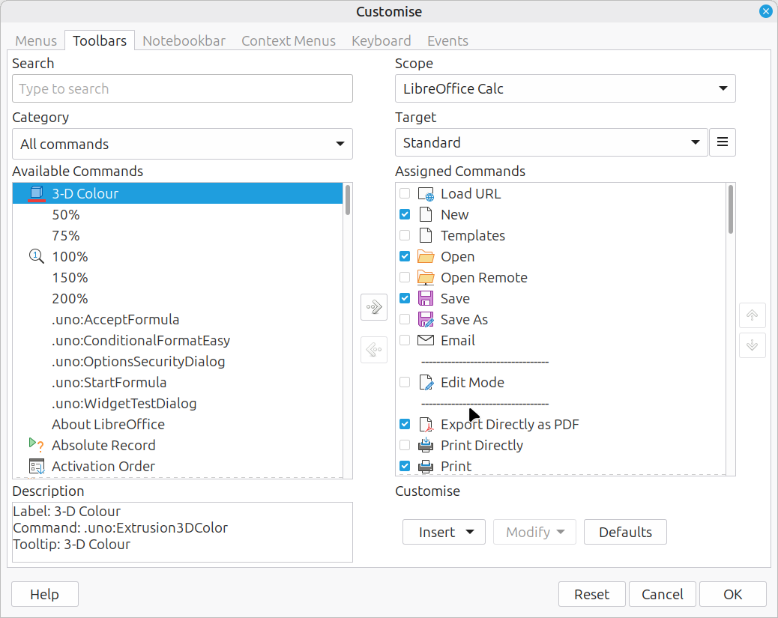
Task: Click the remove command left-arrow button
Action: click(373, 350)
